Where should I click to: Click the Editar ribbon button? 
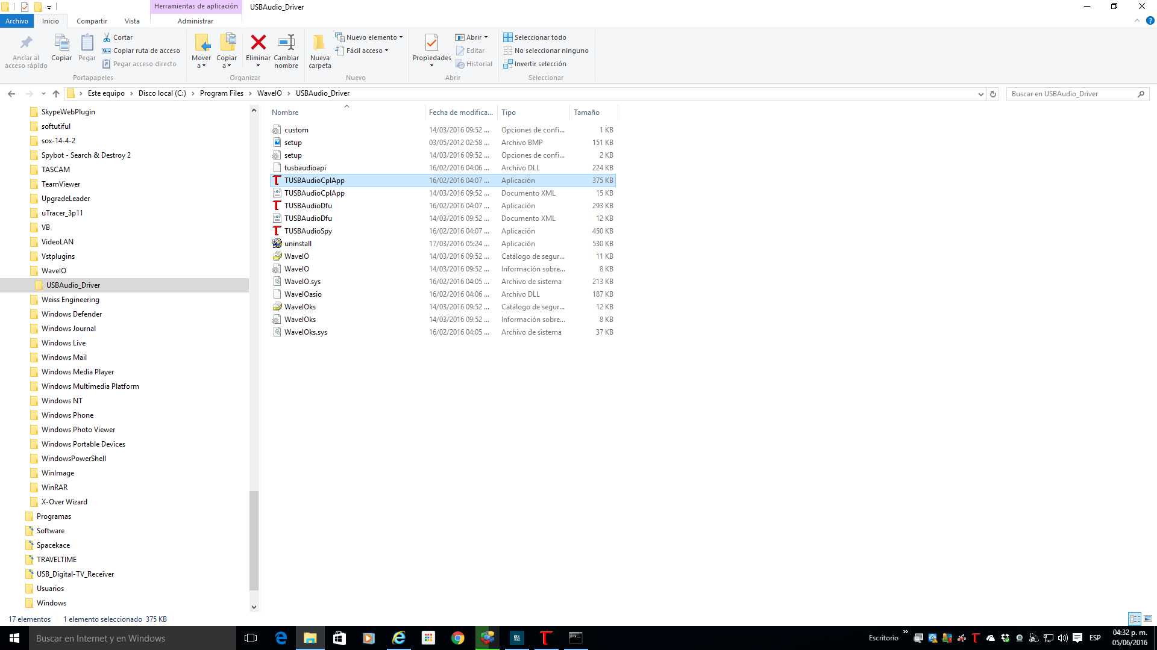pyautogui.click(x=470, y=51)
